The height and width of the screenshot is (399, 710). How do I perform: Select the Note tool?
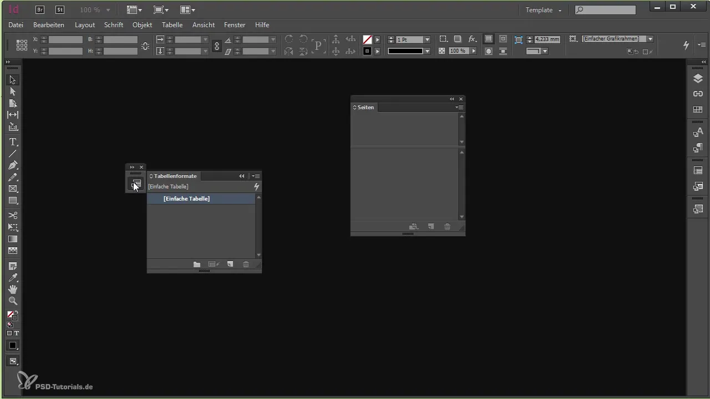tap(13, 266)
